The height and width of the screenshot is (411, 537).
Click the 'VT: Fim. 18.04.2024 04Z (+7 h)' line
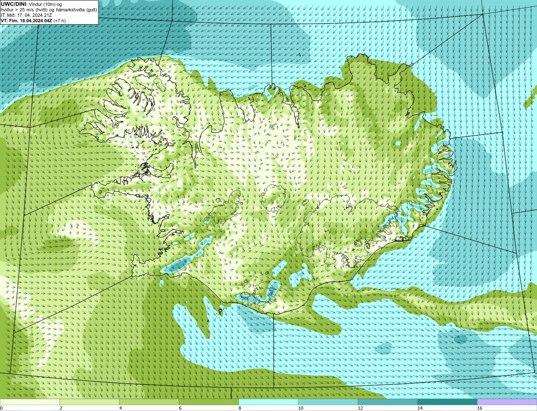[33, 21]
